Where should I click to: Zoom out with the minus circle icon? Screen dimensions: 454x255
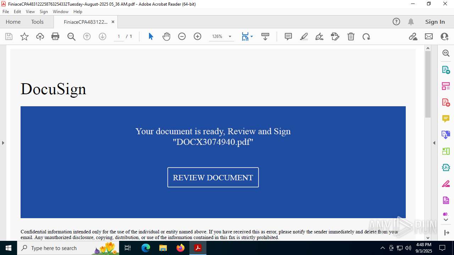pyautogui.click(x=182, y=36)
